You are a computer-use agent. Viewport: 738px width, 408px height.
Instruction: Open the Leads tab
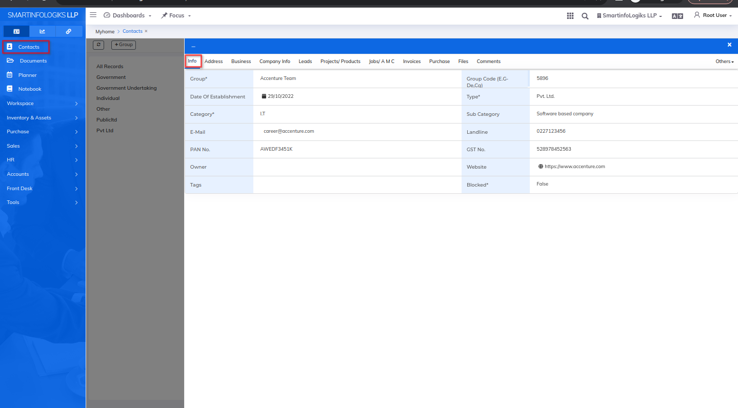click(305, 62)
